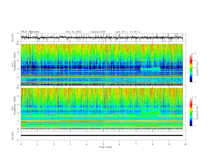
Task: Click the ch.2 color bar "log(PSD)(V²/Hz)" label
Action: point(198,113)
